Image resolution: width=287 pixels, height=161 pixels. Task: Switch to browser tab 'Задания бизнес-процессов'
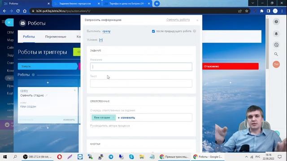[75, 4]
